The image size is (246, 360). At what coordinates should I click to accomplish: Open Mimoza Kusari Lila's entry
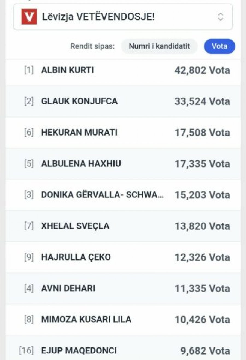(x=86, y=320)
